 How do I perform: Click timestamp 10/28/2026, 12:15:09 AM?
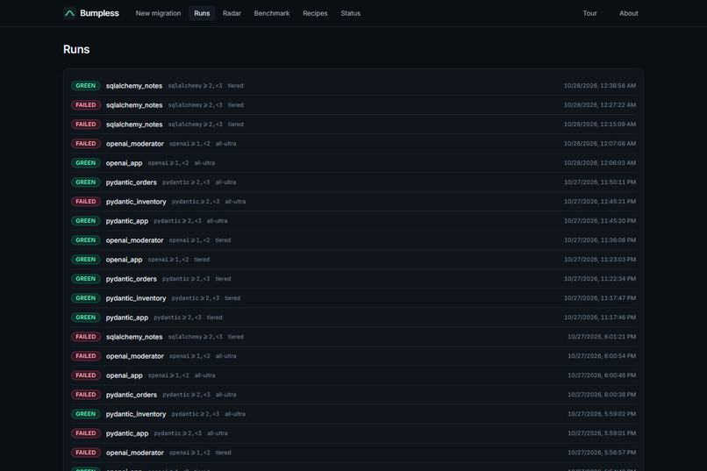click(x=600, y=125)
